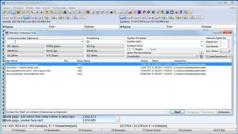The width and height of the screenshot is (238, 134).
Task: Select network drive l in the right panel
Action: (x=186, y=17)
